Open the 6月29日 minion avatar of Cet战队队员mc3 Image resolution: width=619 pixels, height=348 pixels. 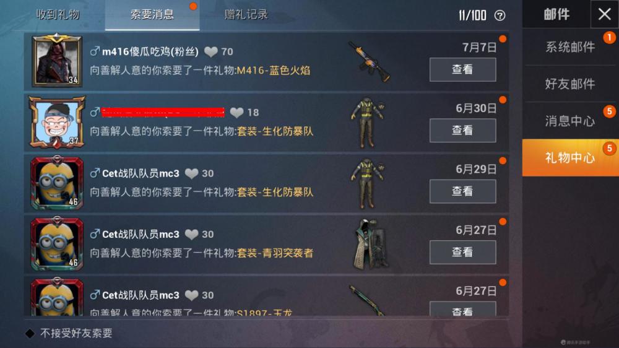[x=57, y=183]
